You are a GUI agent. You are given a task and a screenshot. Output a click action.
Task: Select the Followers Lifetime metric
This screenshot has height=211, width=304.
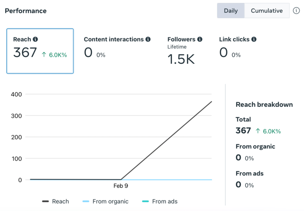click(185, 51)
